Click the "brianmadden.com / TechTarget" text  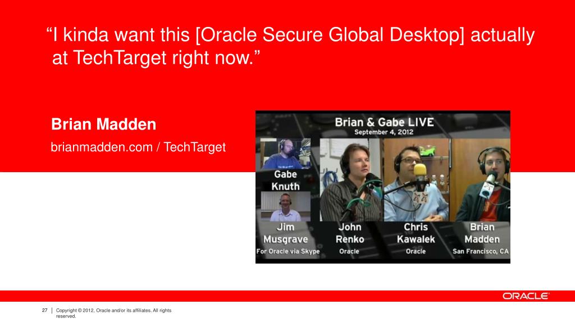tap(138, 147)
